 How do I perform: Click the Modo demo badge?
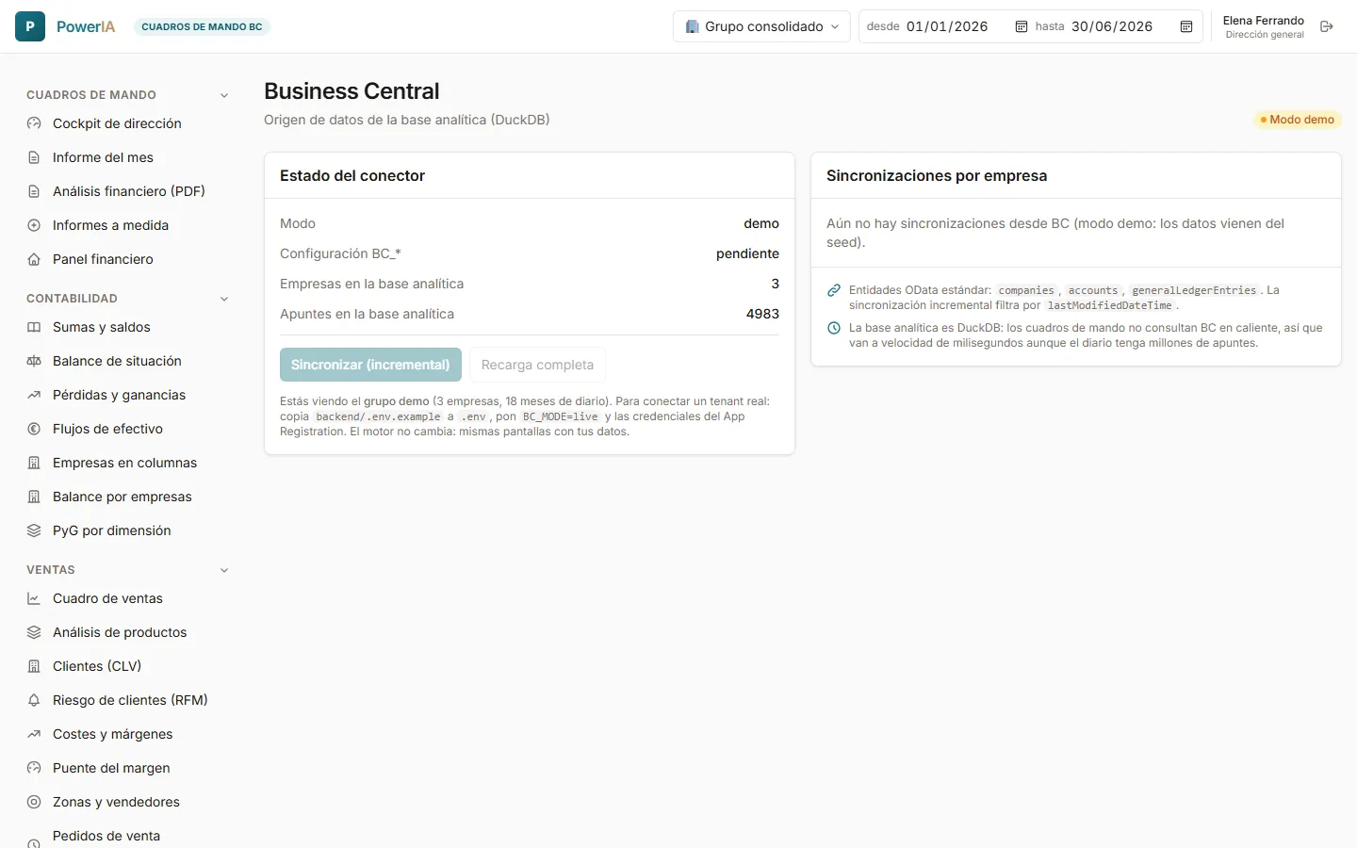coord(1297,120)
